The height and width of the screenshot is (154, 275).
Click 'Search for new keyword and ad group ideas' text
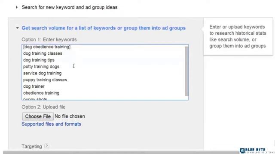pos(70,7)
